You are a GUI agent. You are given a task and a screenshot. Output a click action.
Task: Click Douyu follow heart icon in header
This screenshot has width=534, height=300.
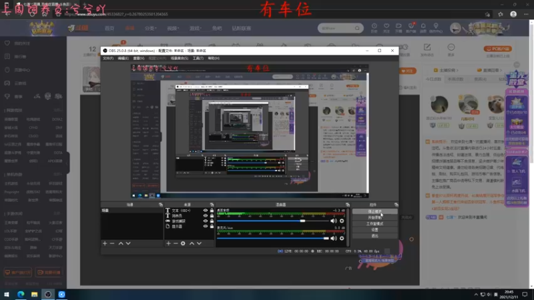(x=386, y=27)
